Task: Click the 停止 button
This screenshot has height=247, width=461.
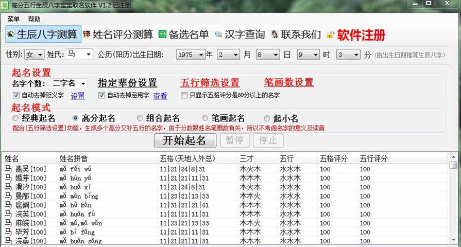Action: tap(268, 140)
